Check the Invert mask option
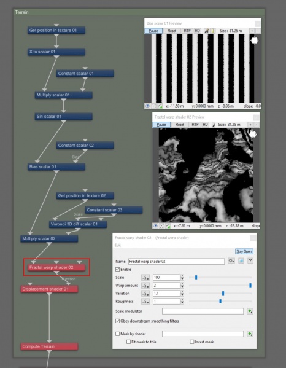This screenshot has height=368, width=286. click(x=192, y=342)
